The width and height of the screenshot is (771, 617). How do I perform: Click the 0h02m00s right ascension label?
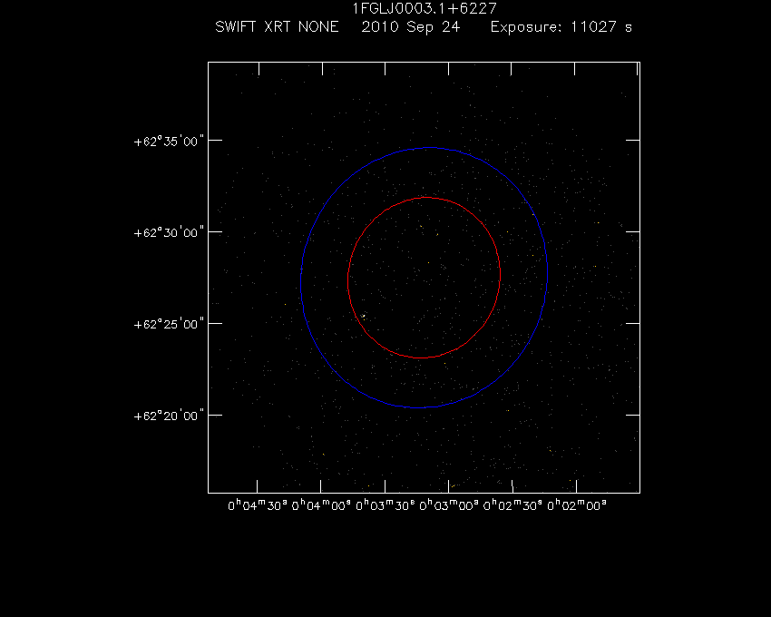click(x=577, y=505)
